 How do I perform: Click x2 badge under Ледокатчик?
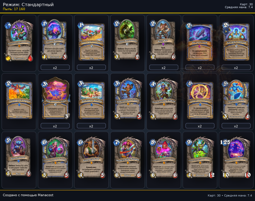236,126
